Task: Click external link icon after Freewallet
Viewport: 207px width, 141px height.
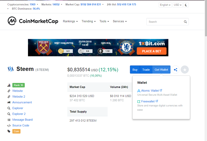Action: point(157,101)
